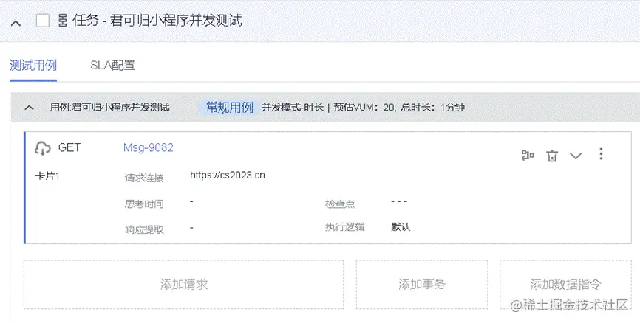Viewport: 640px width, 323px height.
Task: Click the request configuration icon on Msg-9082 card
Action: coord(528,155)
